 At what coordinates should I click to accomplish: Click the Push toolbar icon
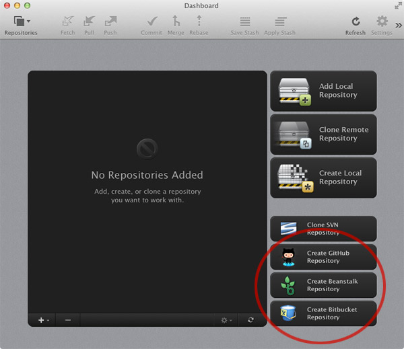[x=110, y=23]
